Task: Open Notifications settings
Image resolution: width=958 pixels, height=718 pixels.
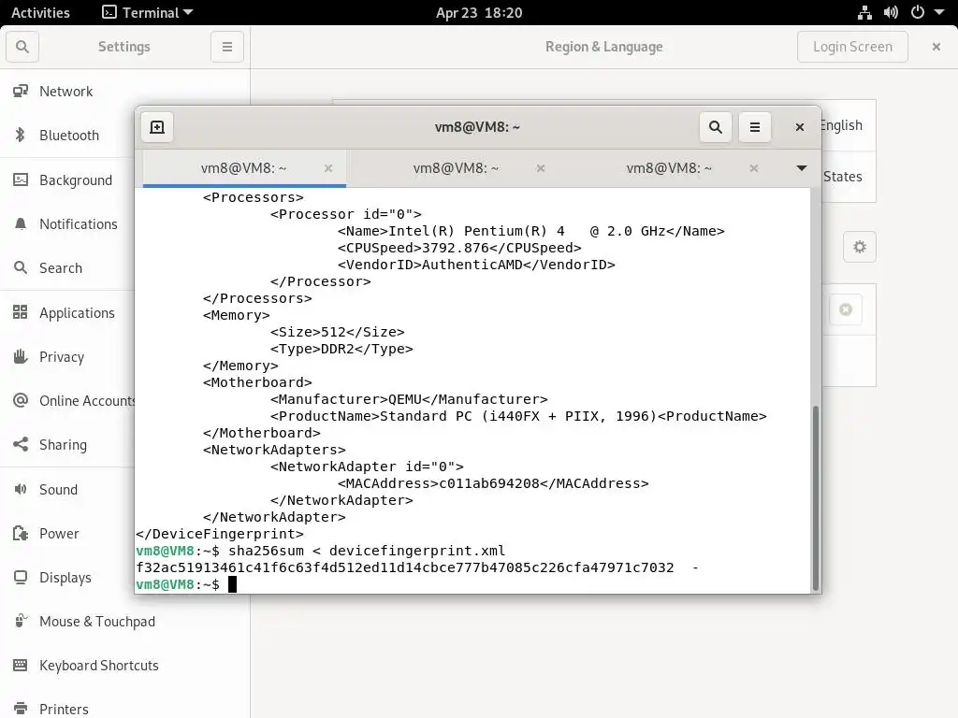Action: click(x=67, y=224)
